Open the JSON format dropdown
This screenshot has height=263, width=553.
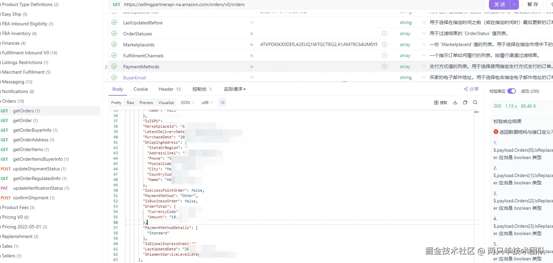click(187, 103)
